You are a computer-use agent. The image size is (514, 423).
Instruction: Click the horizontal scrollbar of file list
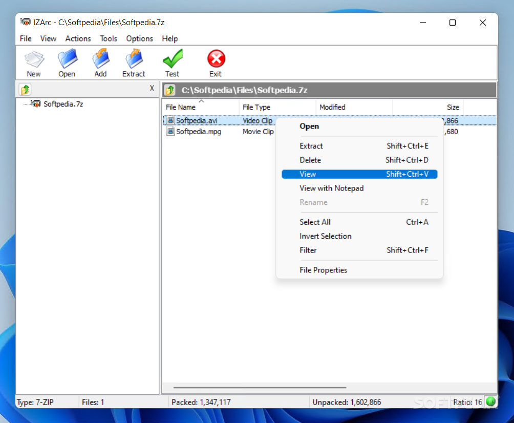click(260, 387)
